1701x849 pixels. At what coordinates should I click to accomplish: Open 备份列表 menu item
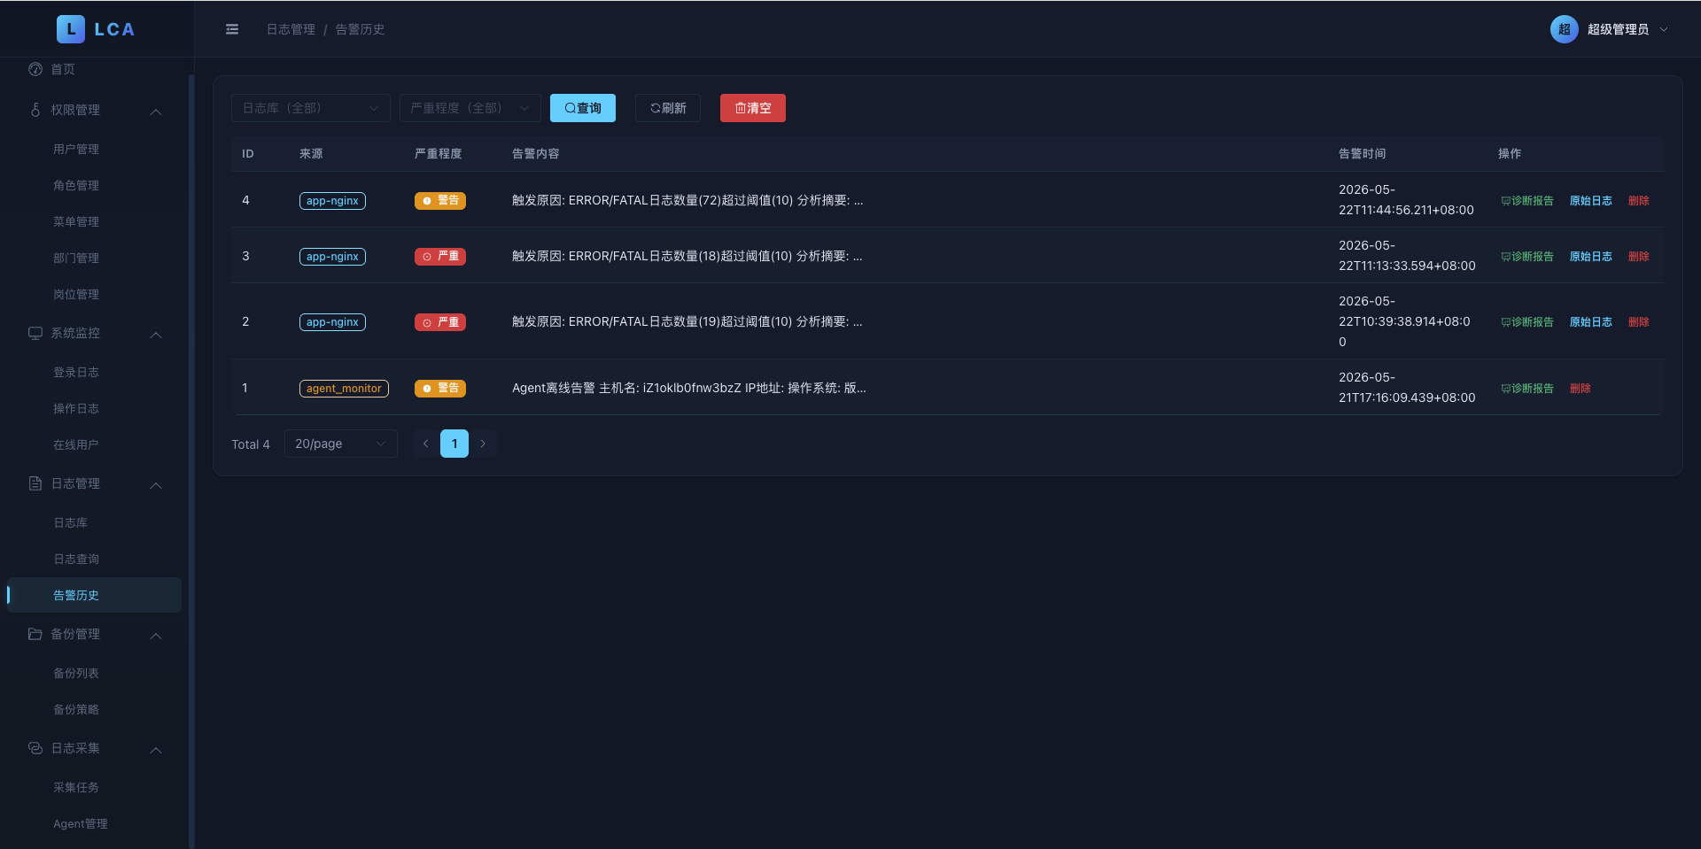[94, 673]
